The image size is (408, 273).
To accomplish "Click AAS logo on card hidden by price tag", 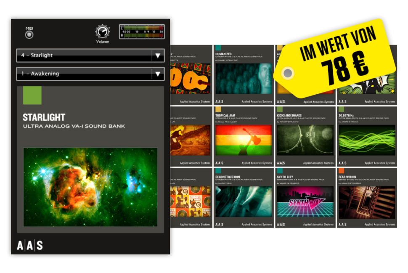I will click(x=281, y=101).
